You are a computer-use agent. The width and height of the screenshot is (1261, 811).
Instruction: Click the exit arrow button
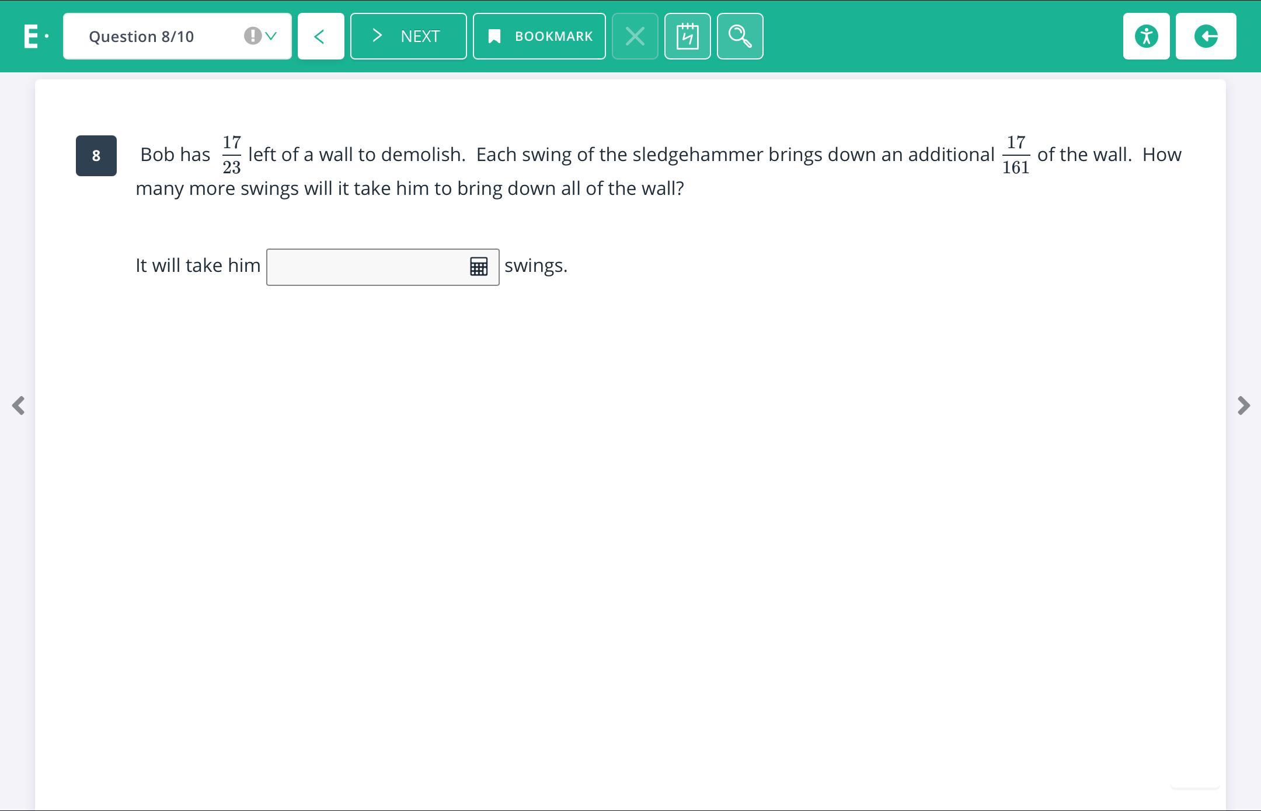(x=1206, y=36)
